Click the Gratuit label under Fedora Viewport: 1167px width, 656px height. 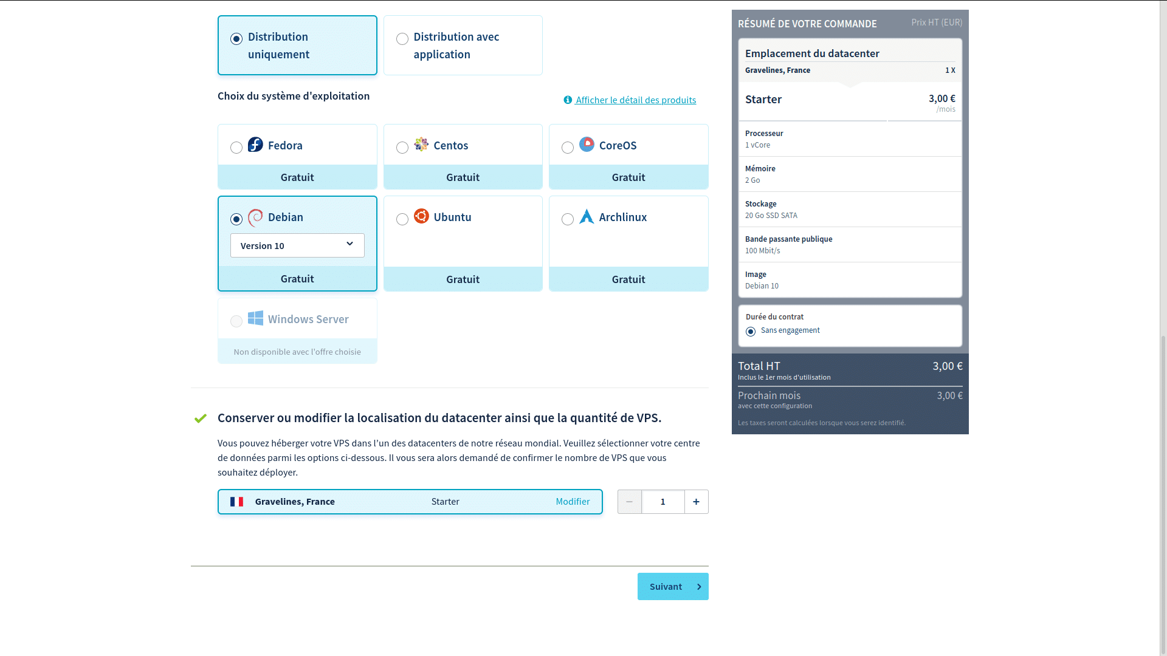click(297, 177)
